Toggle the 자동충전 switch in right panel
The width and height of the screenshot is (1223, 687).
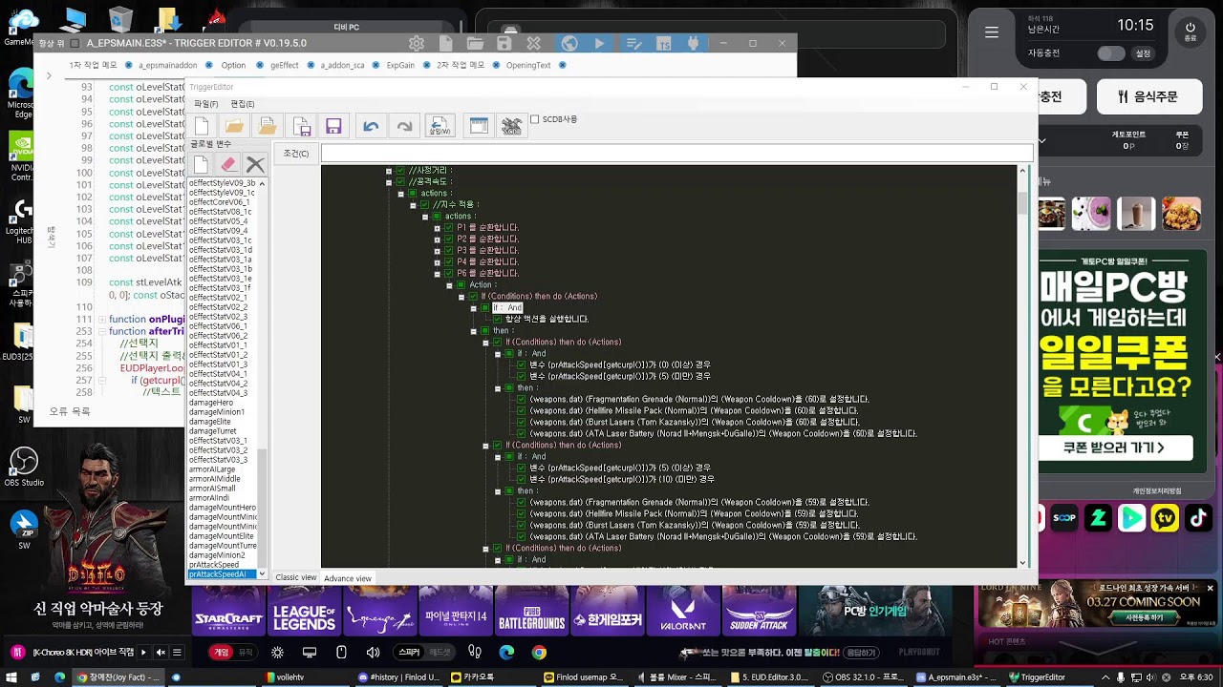pos(1111,54)
